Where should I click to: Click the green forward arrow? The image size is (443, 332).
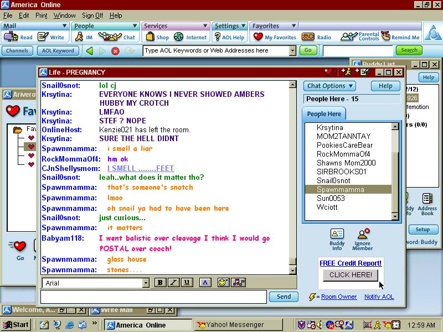[102, 51]
